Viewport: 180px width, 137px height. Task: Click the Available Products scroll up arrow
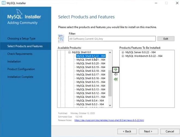point(110,53)
